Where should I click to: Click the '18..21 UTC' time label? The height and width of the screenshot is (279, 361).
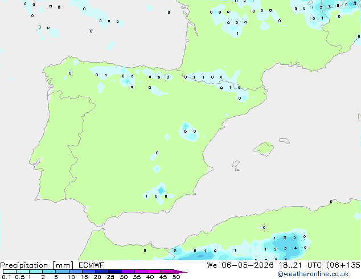[x=300, y=265]
